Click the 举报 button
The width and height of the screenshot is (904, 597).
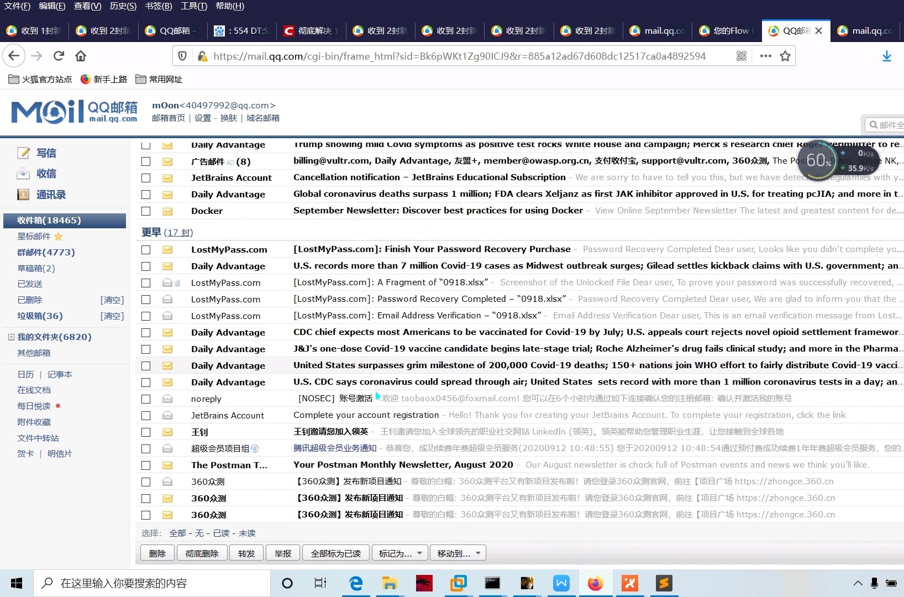[x=283, y=553]
